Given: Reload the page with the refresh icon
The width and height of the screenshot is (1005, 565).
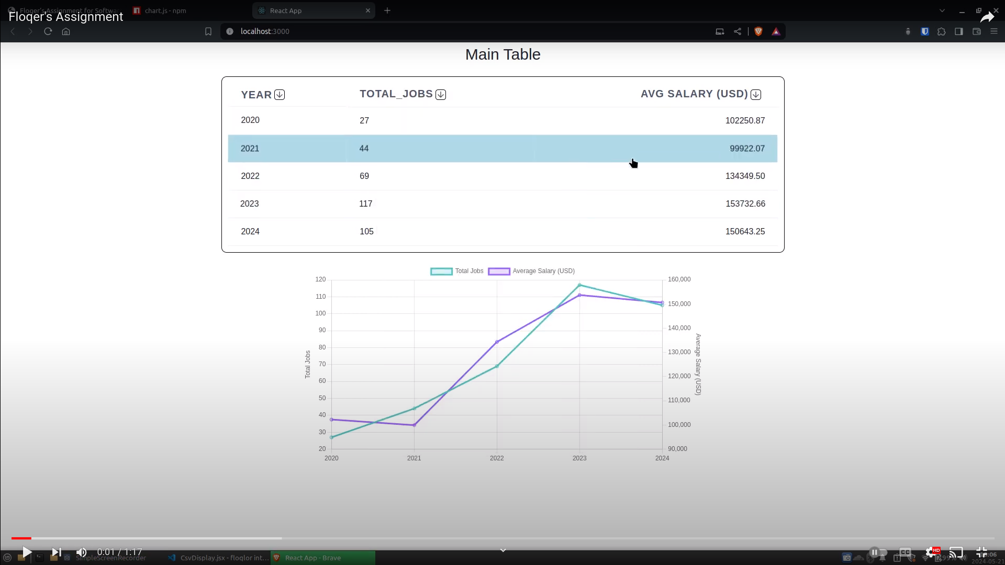Looking at the screenshot, I should pyautogui.click(x=48, y=31).
